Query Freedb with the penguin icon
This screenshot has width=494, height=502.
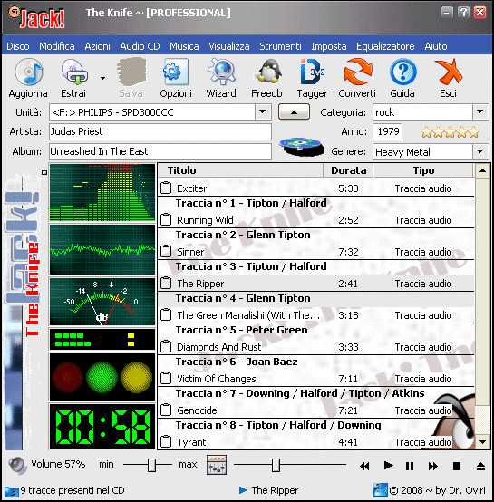point(267,71)
